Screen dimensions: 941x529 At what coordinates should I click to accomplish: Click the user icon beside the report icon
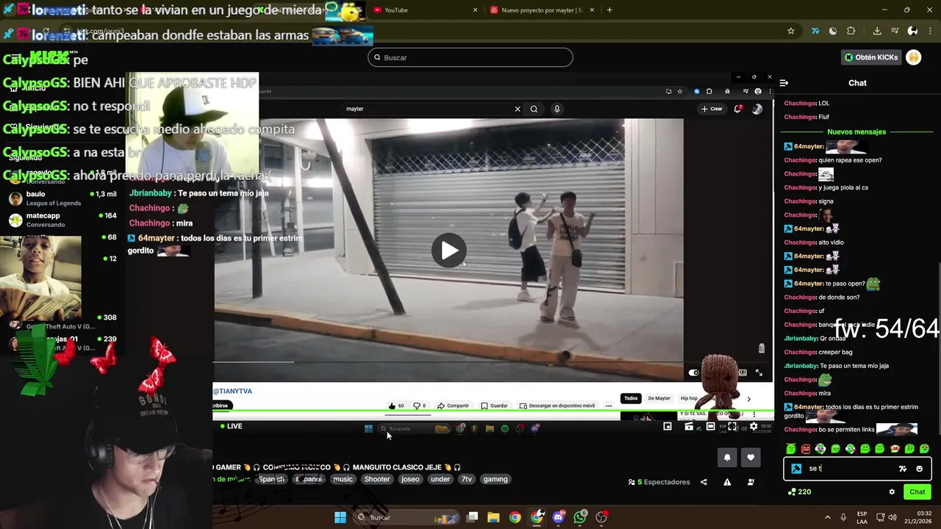751,482
